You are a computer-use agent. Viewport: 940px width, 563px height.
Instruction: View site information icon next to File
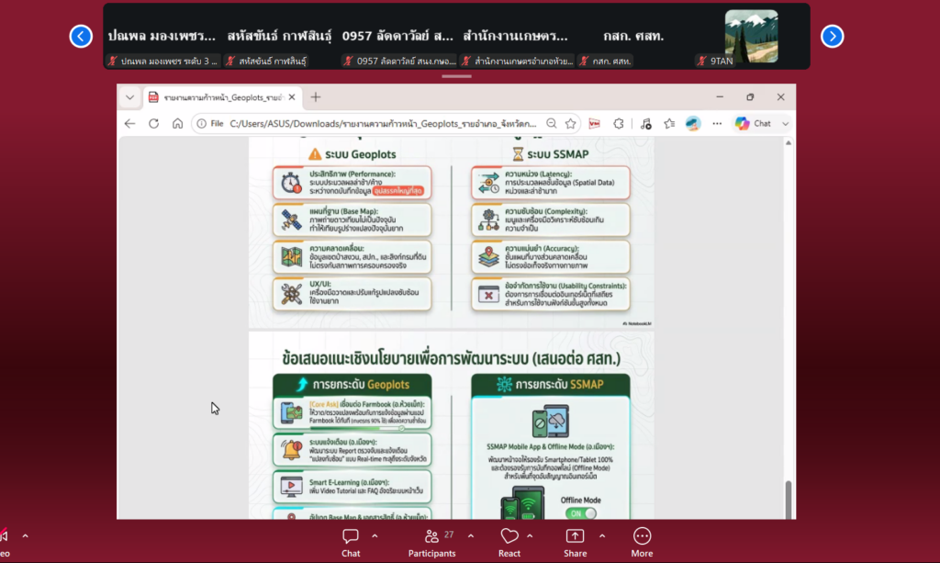tap(201, 123)
